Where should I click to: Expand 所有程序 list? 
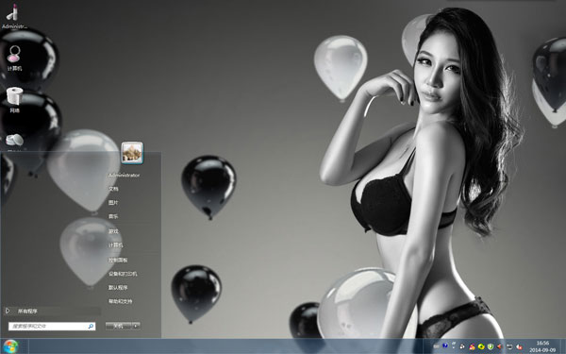click(52, 311)
